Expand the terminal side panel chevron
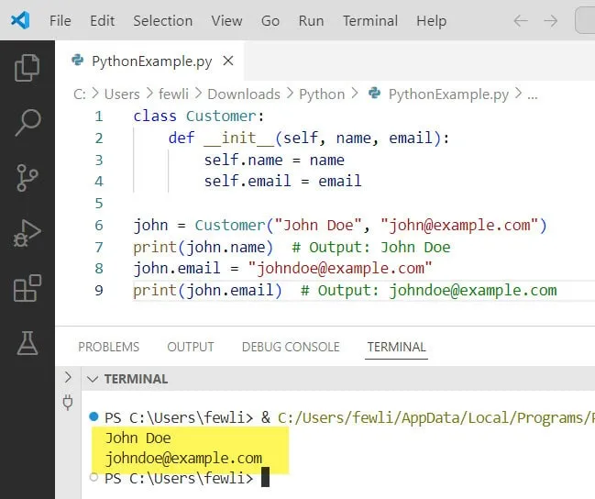Image resolution: width=595 pixels, height=499 pixels. (x=68, y=377)
